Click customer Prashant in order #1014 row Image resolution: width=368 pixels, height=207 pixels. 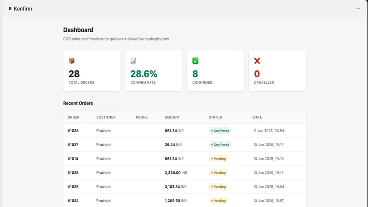103,159
